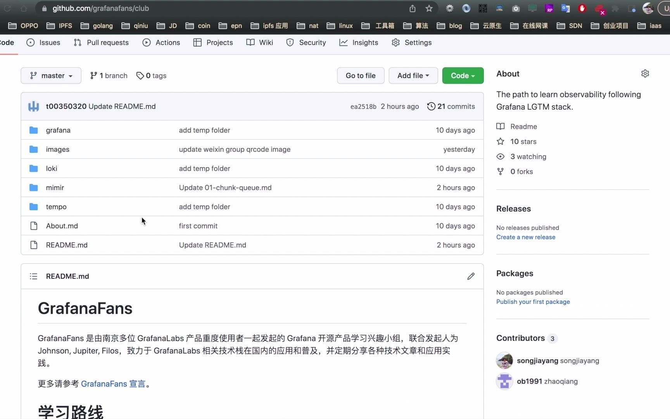Open the images folder

(58, 149)
